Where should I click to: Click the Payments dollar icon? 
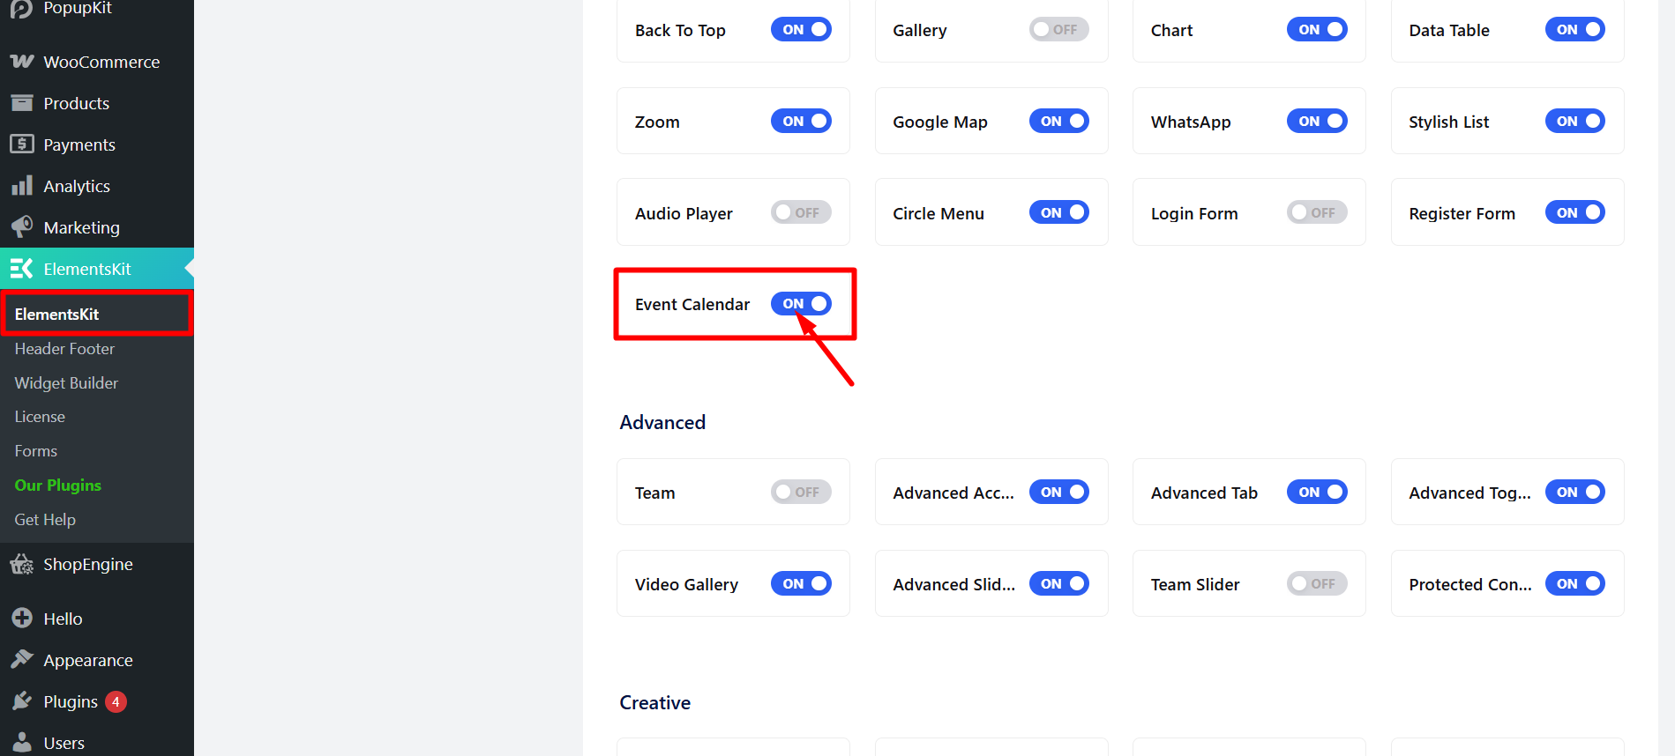(22, 144)
